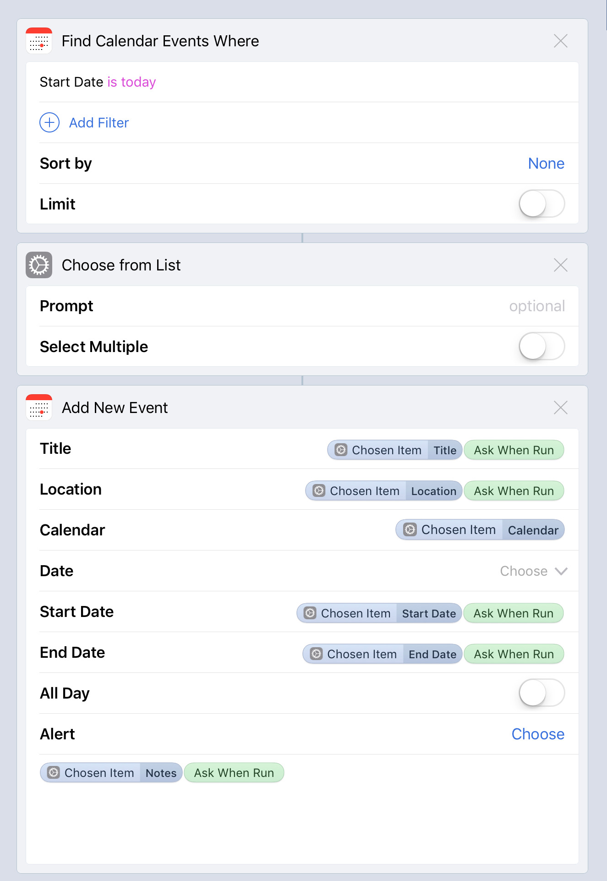
Task: Remove the Find Calendar Events action
Action: click(560, 41)
